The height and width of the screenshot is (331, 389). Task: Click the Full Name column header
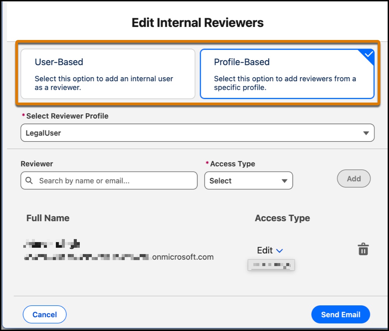tap(48, 218)
